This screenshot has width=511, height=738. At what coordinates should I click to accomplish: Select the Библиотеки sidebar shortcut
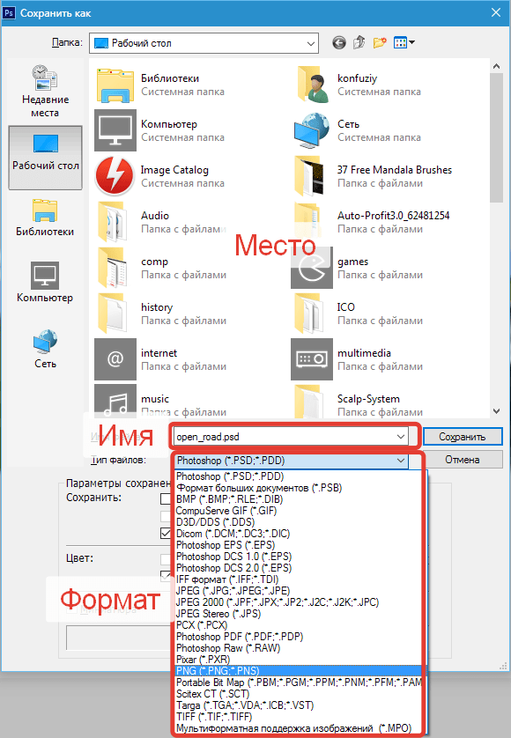[45, 218]
